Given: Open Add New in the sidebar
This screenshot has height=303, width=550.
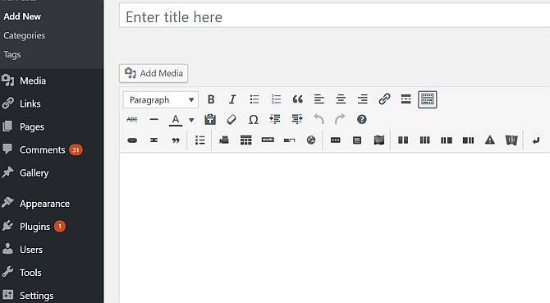Looking at the screenshot, I should (x=22, y=16).
